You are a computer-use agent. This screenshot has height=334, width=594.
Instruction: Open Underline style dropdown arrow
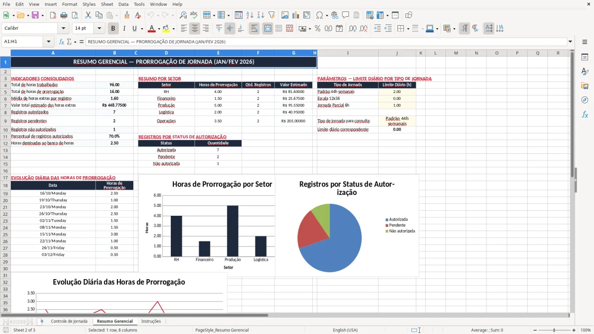(x=142, y=29)
